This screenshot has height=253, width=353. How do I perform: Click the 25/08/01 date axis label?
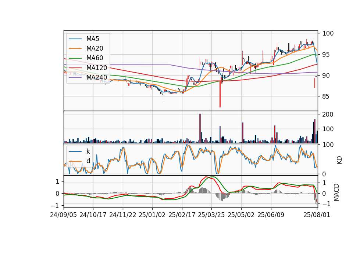point(317,215)
